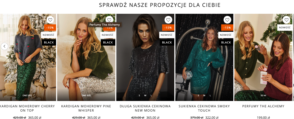Go to previous products with left arrow
294x119 pixels.
tap(4, 46)
